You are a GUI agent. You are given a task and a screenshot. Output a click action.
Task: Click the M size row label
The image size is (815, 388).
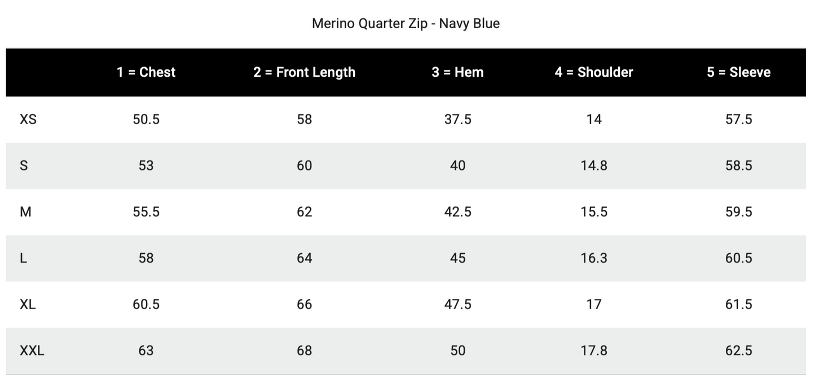coord(25,212)
